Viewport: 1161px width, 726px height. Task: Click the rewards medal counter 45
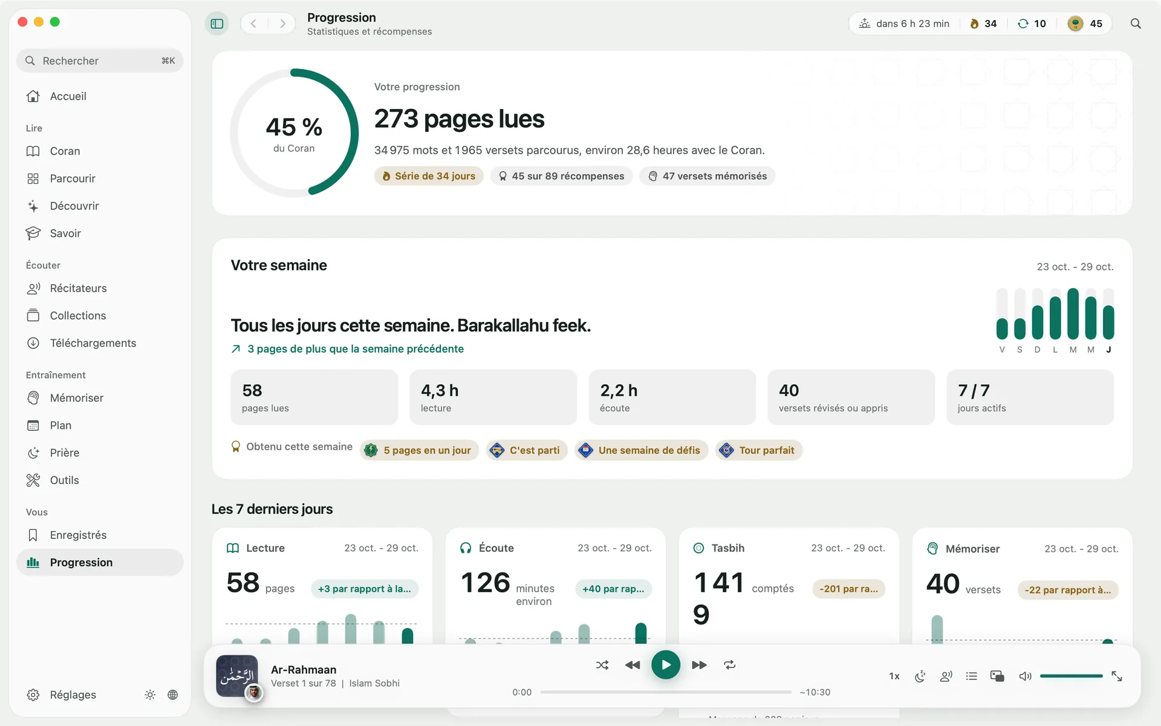1085,24
